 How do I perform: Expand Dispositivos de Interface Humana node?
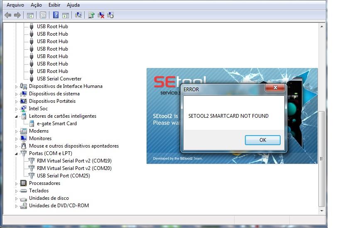pos(16,87)
